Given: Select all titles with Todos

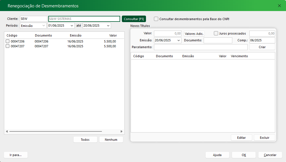Looking at the screenshot, I should pyautogui.click(x=85, y=140).
